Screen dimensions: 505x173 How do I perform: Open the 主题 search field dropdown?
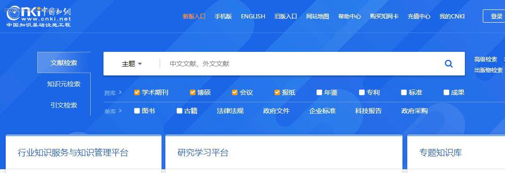point(132,64)
